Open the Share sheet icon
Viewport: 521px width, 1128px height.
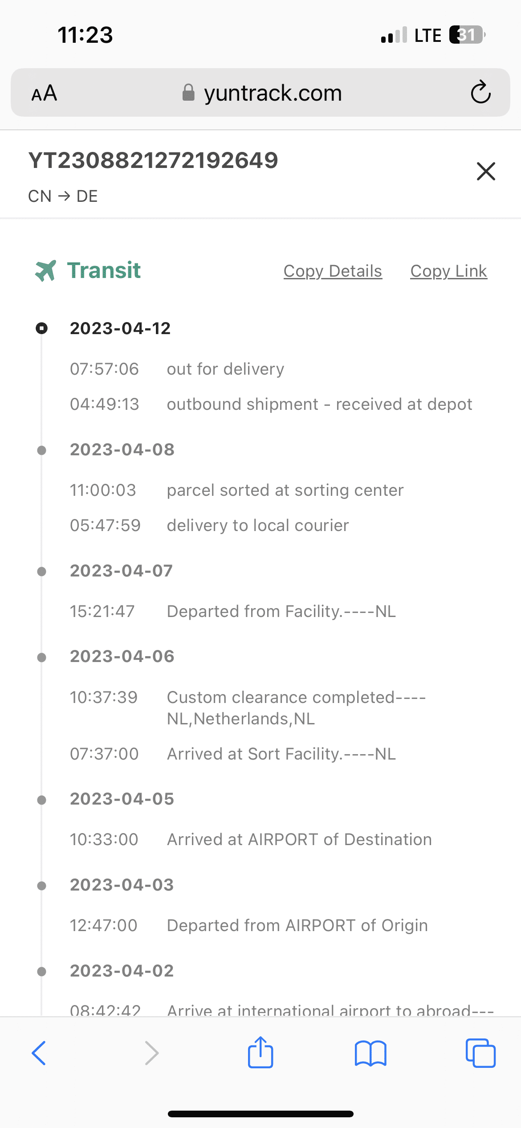260,1052
